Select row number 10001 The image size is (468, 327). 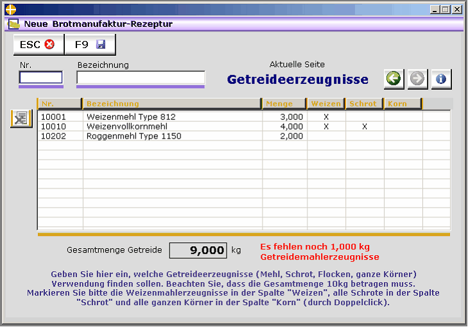point(60,117)
